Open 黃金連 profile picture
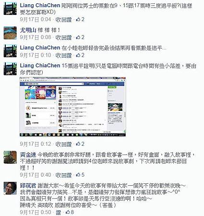This screenshot has width=204, height=216. click(10, 157)
